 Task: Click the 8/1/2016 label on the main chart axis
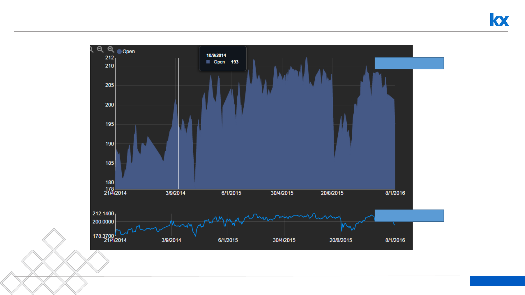tap(395, 193)
